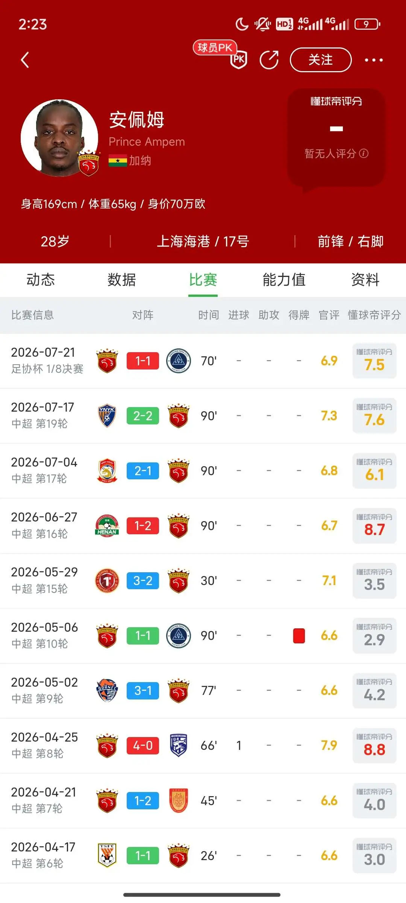Open the 能力值 tab

pyautogui.click(x=284, y=280)
